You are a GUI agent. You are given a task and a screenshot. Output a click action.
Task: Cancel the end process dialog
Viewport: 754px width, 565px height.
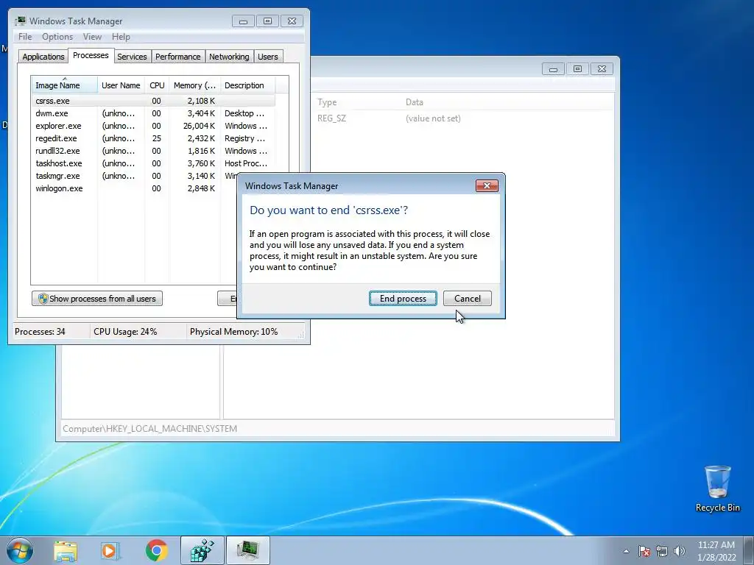(468, 299)
